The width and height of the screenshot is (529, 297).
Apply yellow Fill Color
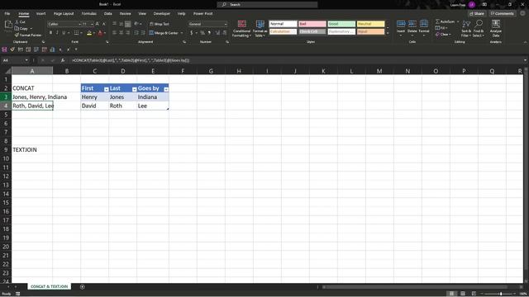click(89, 33)
